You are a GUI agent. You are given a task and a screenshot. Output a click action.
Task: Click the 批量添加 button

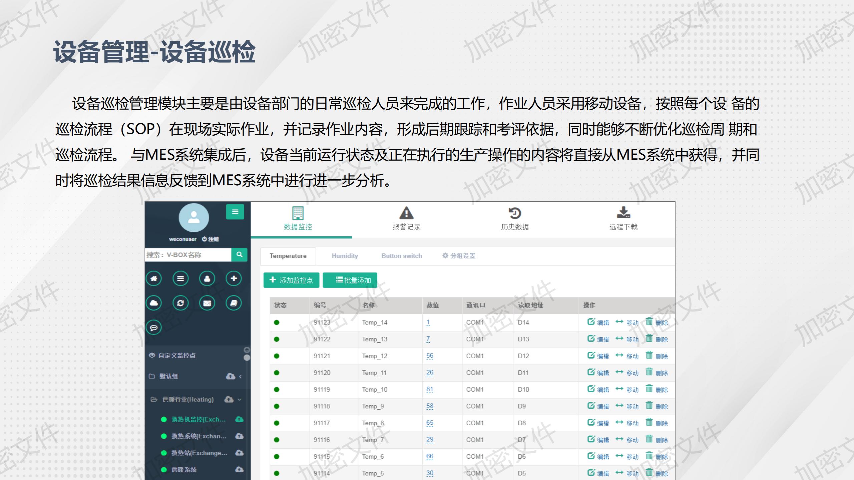coord(350,280)
